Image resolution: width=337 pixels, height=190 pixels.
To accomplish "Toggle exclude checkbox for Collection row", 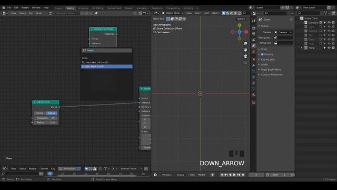I will [x=321, y=22].
